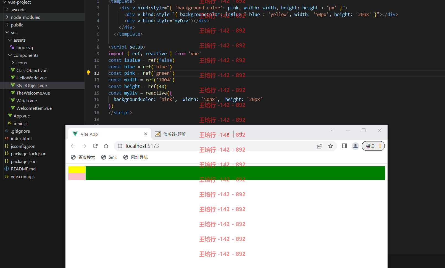The width and height of the screenshot is (445, 268).
Task: Click 'myDiv' on code line 15
Action: tap(131, 93)
